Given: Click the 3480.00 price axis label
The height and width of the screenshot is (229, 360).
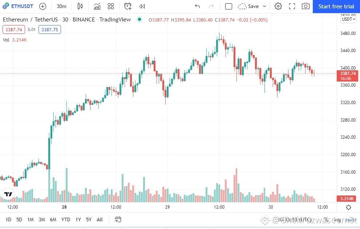Looking at the screenshot, I should click(x=348, y=33).
